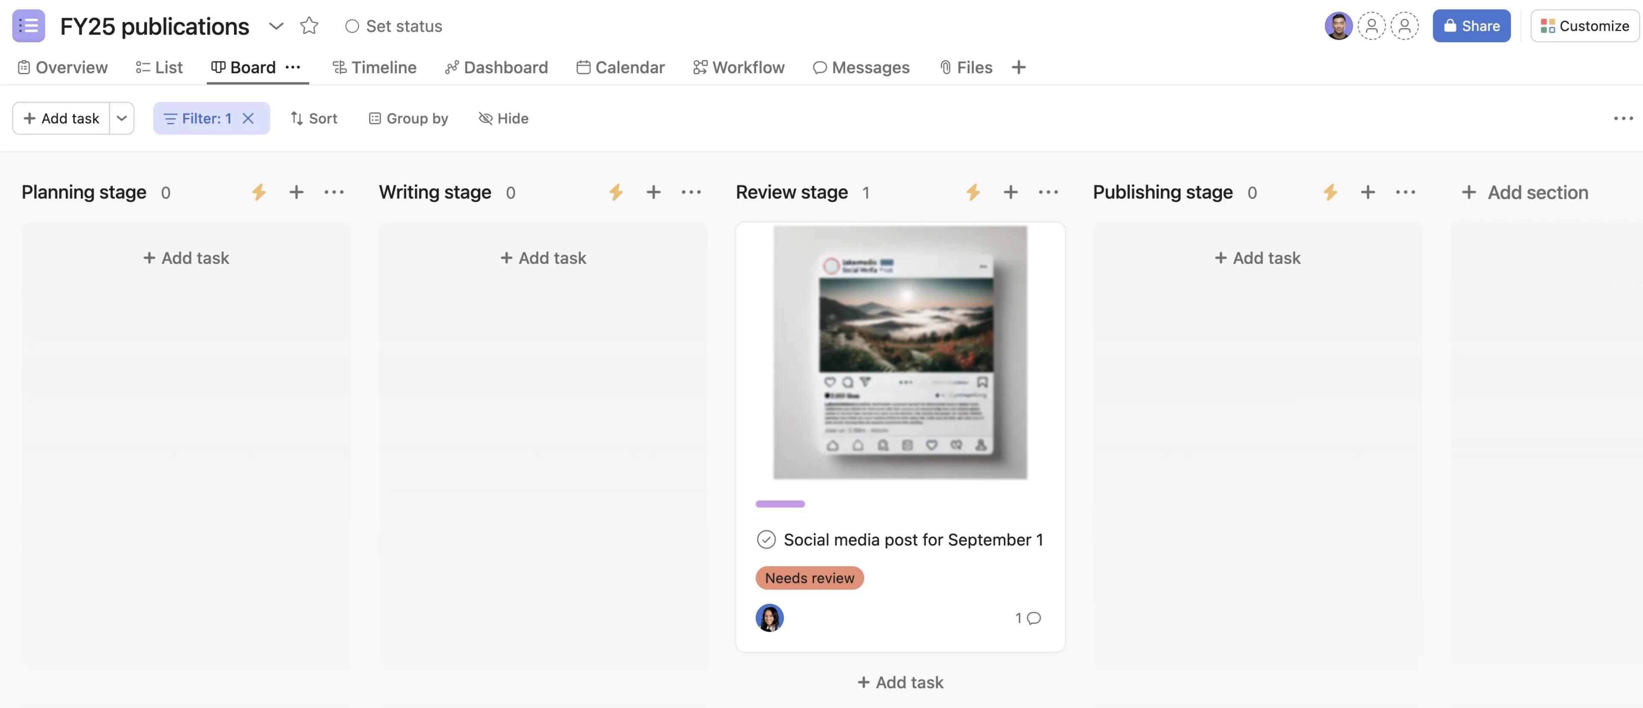Click the project list icon next to the title
This screenshot has width=1643, height=708.
coord(29,26)
